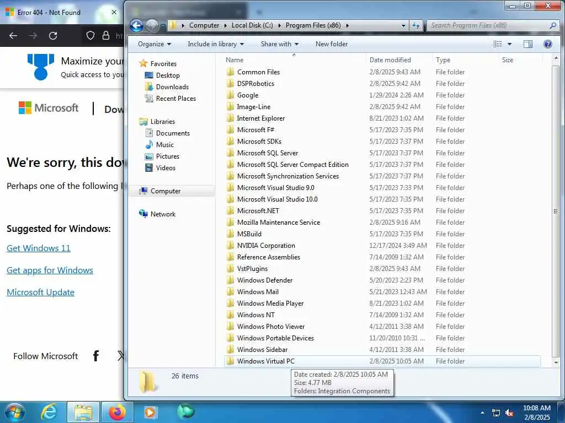Click the network tray icon
Screen dimensions: 565x423
click(496, 413)
